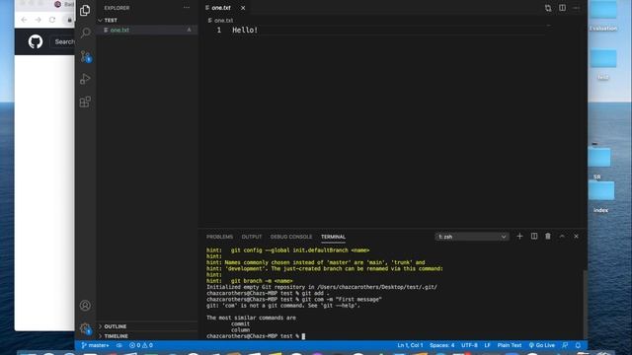Open the Manage gear icon
632x355 pixels.
click(x=85, y=328)
